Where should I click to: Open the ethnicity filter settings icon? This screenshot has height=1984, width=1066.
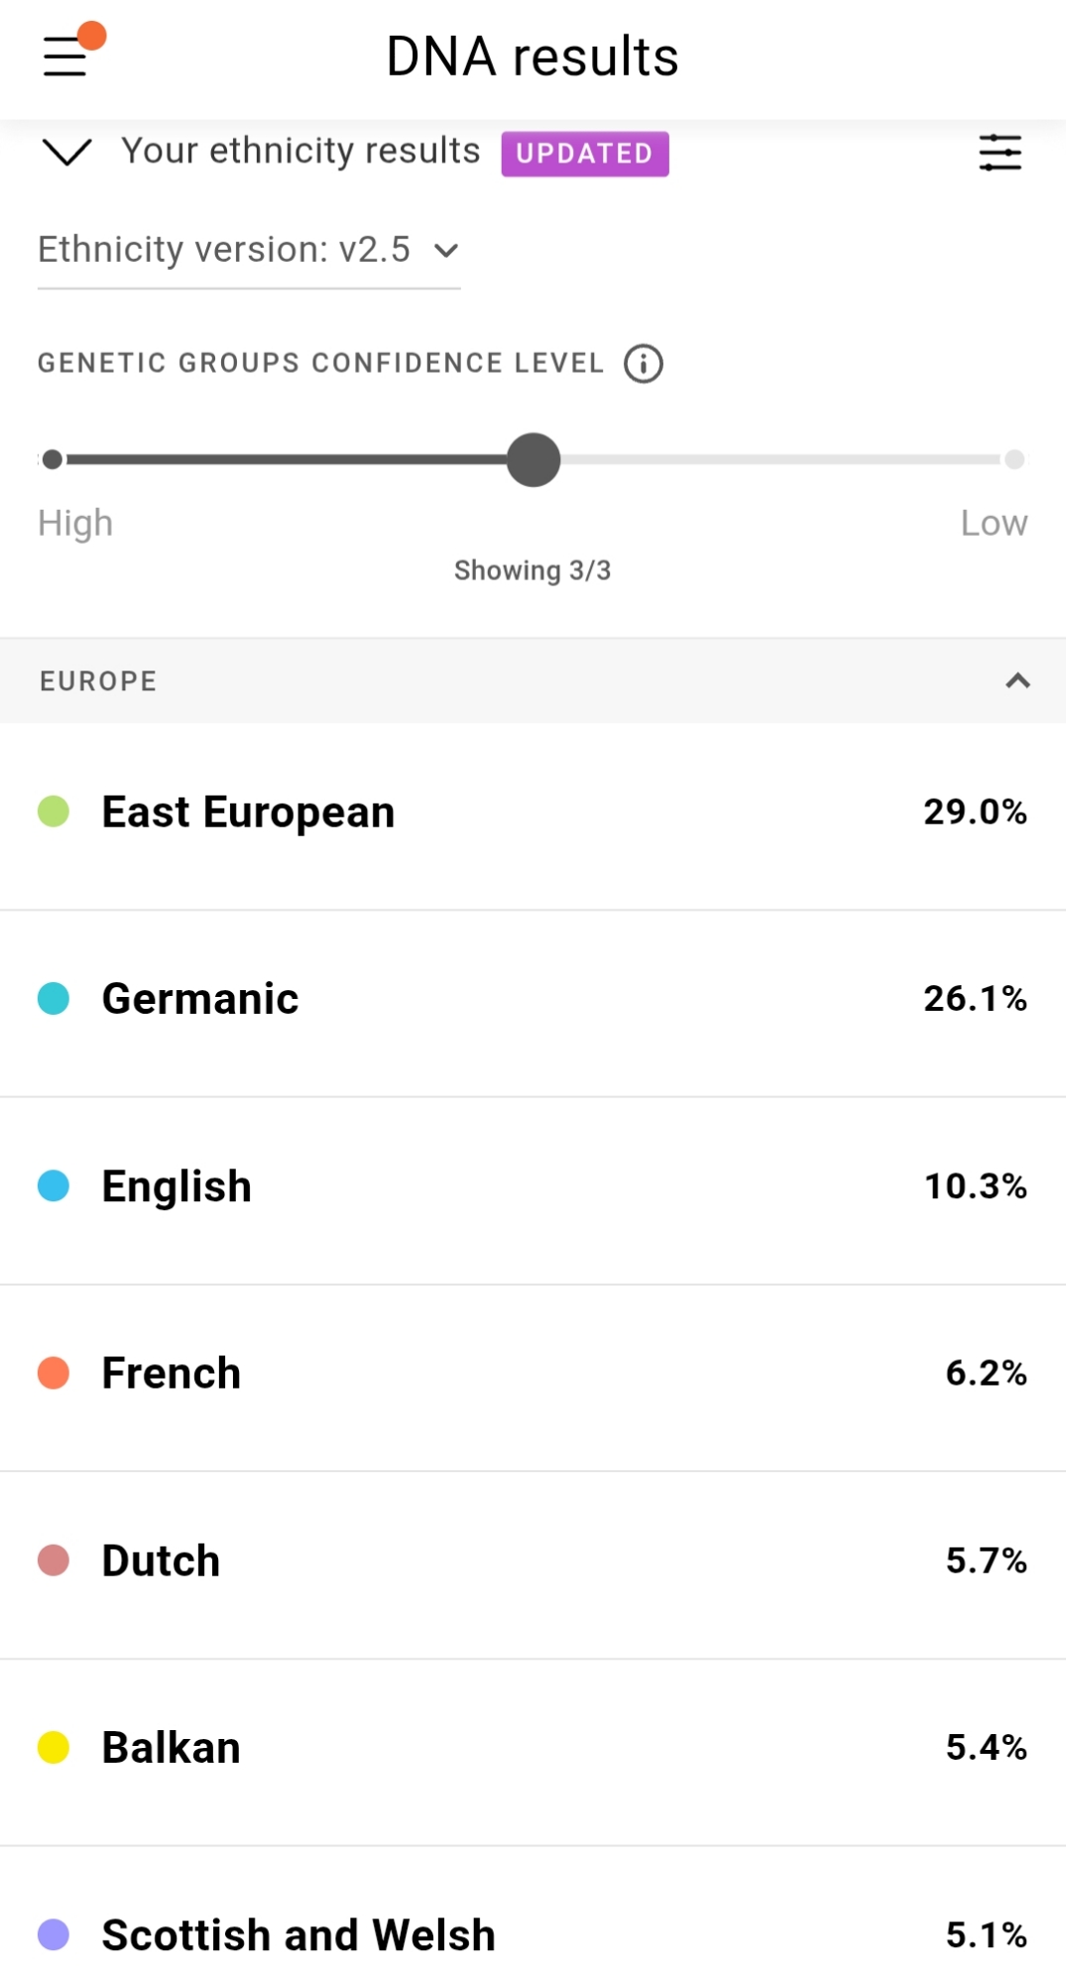pyautogui.click(x=1000, y=153)
